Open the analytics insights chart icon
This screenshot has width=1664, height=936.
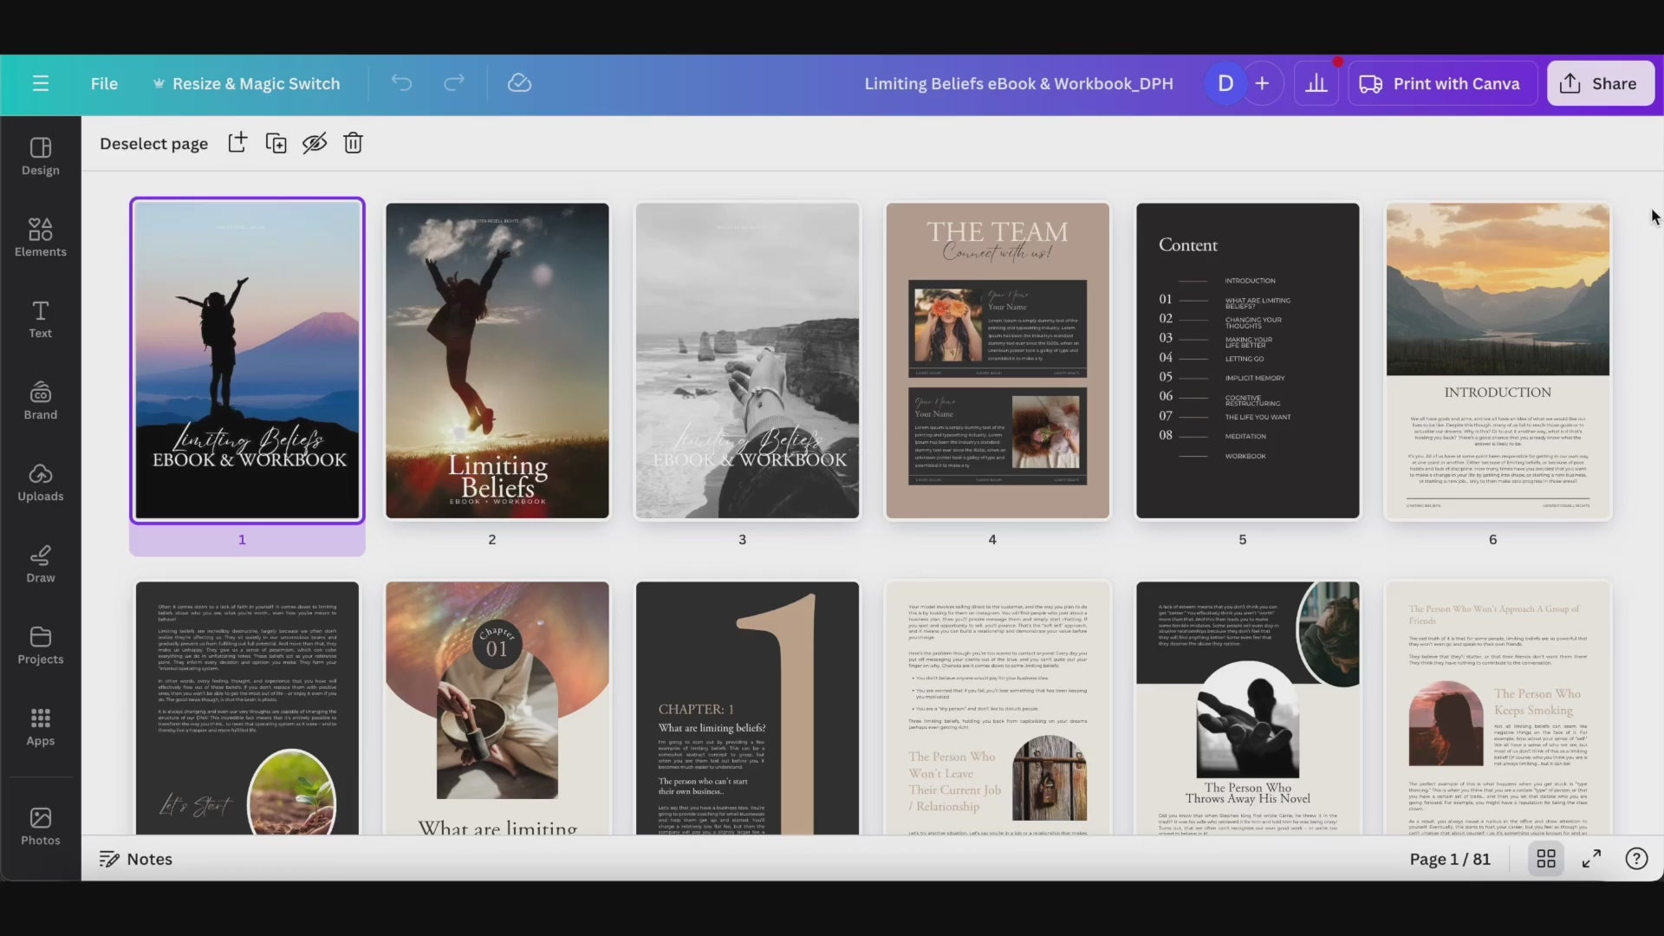[x=1316, y=83]
